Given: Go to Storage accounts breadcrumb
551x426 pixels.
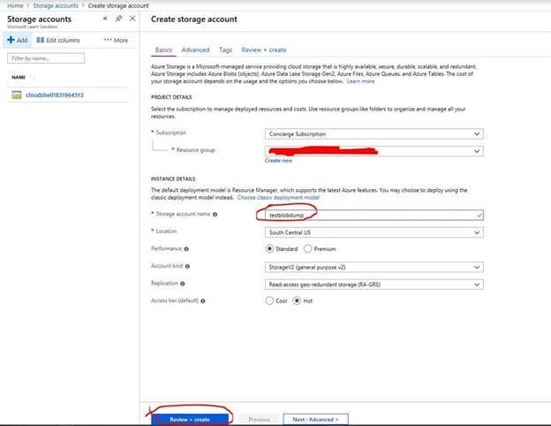Looking at the screenshot, I should click(56, 5).
